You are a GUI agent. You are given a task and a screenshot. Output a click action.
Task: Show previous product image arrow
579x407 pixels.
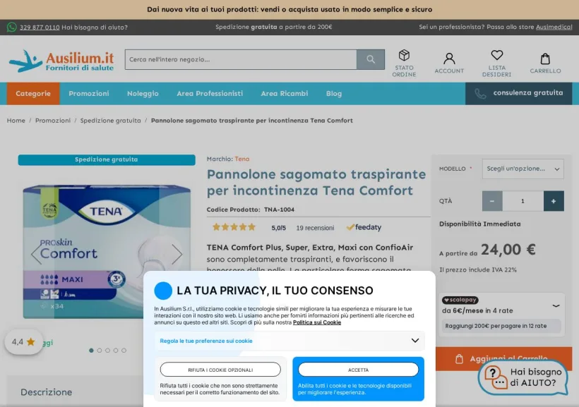[36, 254]
